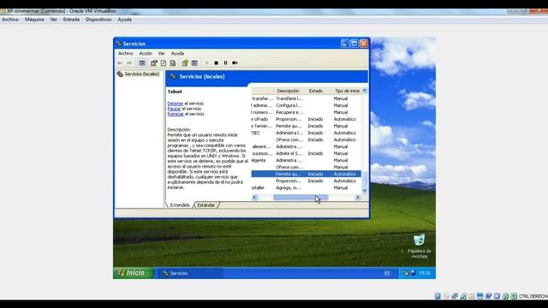Viewport: 548px width, 308px height.
Task: Sort by the Estado column header
Action: point(316,91)
